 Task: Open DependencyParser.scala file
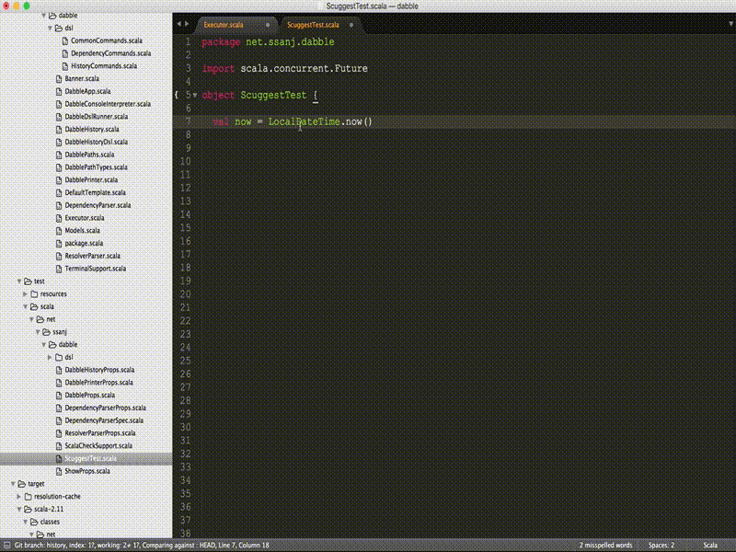point(98,205)
